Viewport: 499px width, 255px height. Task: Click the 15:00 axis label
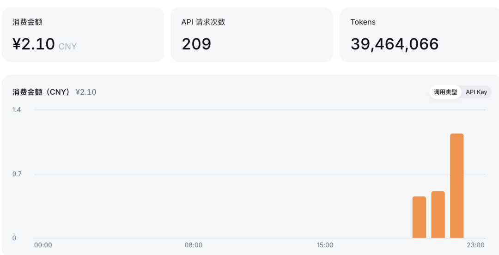tap(325, 245)
